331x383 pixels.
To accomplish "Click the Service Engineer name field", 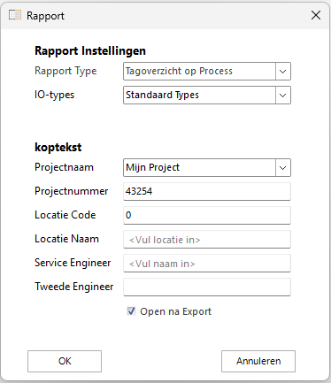I will pos(207,263).
